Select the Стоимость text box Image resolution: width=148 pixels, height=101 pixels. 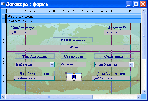(73, 65)
